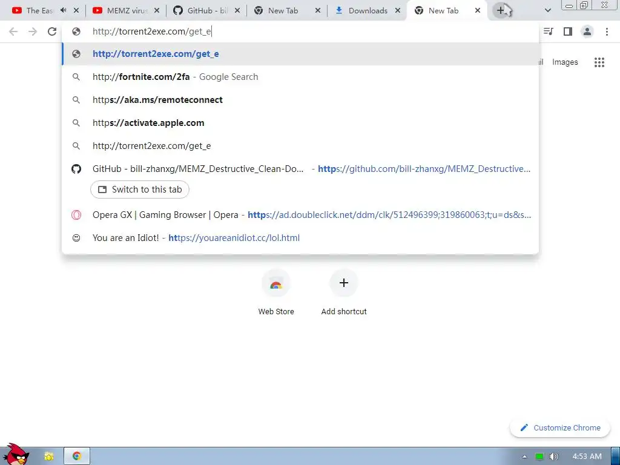Open a new tab with plus button

(501, 11)
